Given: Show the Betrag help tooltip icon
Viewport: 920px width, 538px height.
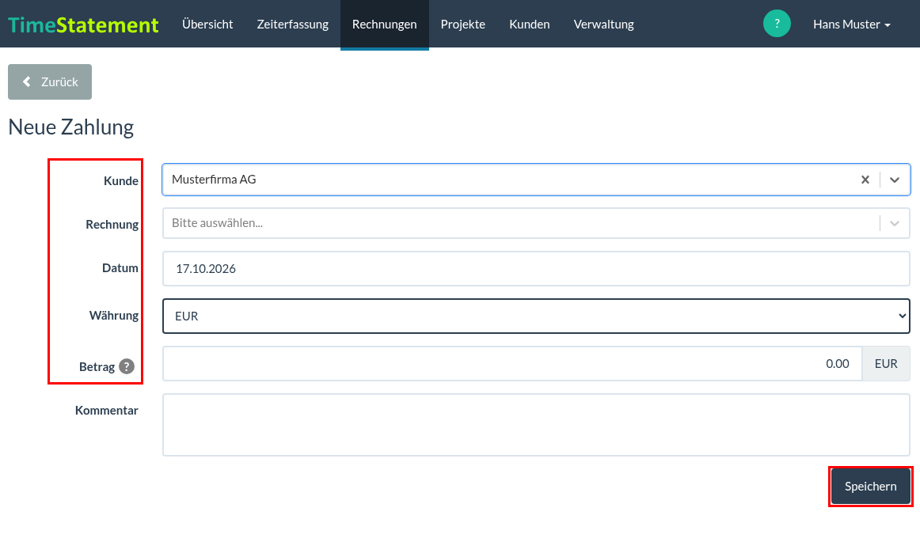Looking at the screenshot, I should tap(127, 366).
